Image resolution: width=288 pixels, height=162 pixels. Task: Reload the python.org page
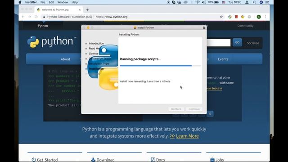click(36, 17)
